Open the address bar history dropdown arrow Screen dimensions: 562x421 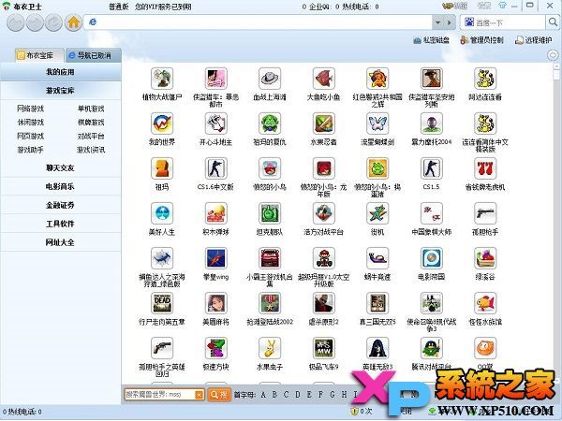coord(438,22)
